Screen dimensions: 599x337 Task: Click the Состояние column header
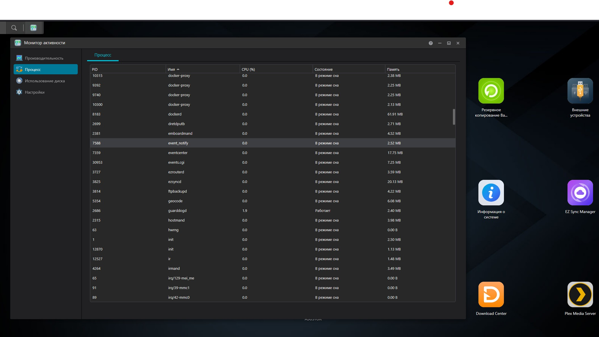(x=323, y=69)
